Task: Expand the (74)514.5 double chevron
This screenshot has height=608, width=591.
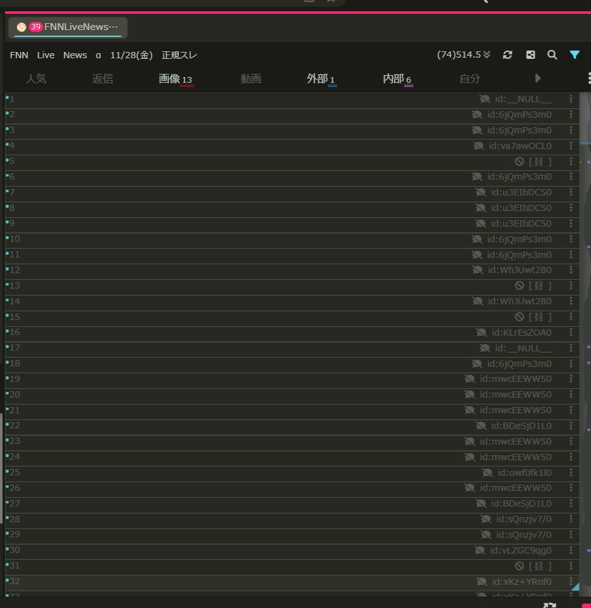Action: click(x=487, y=55)
